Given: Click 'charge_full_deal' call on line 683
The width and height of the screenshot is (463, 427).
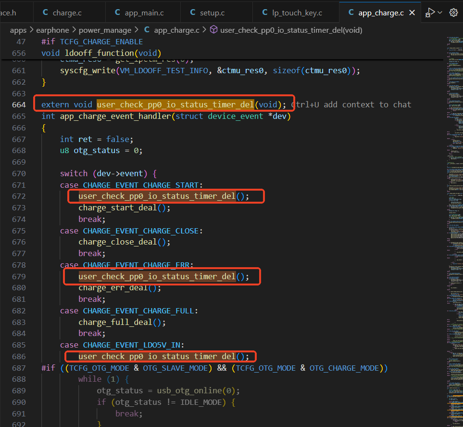Looking at the screenshot, I should pos(115,323).
